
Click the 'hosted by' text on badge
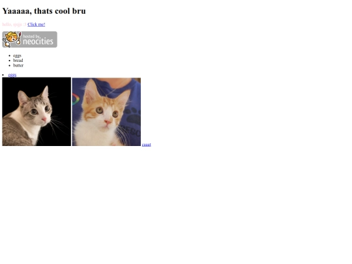pos(31,36)
